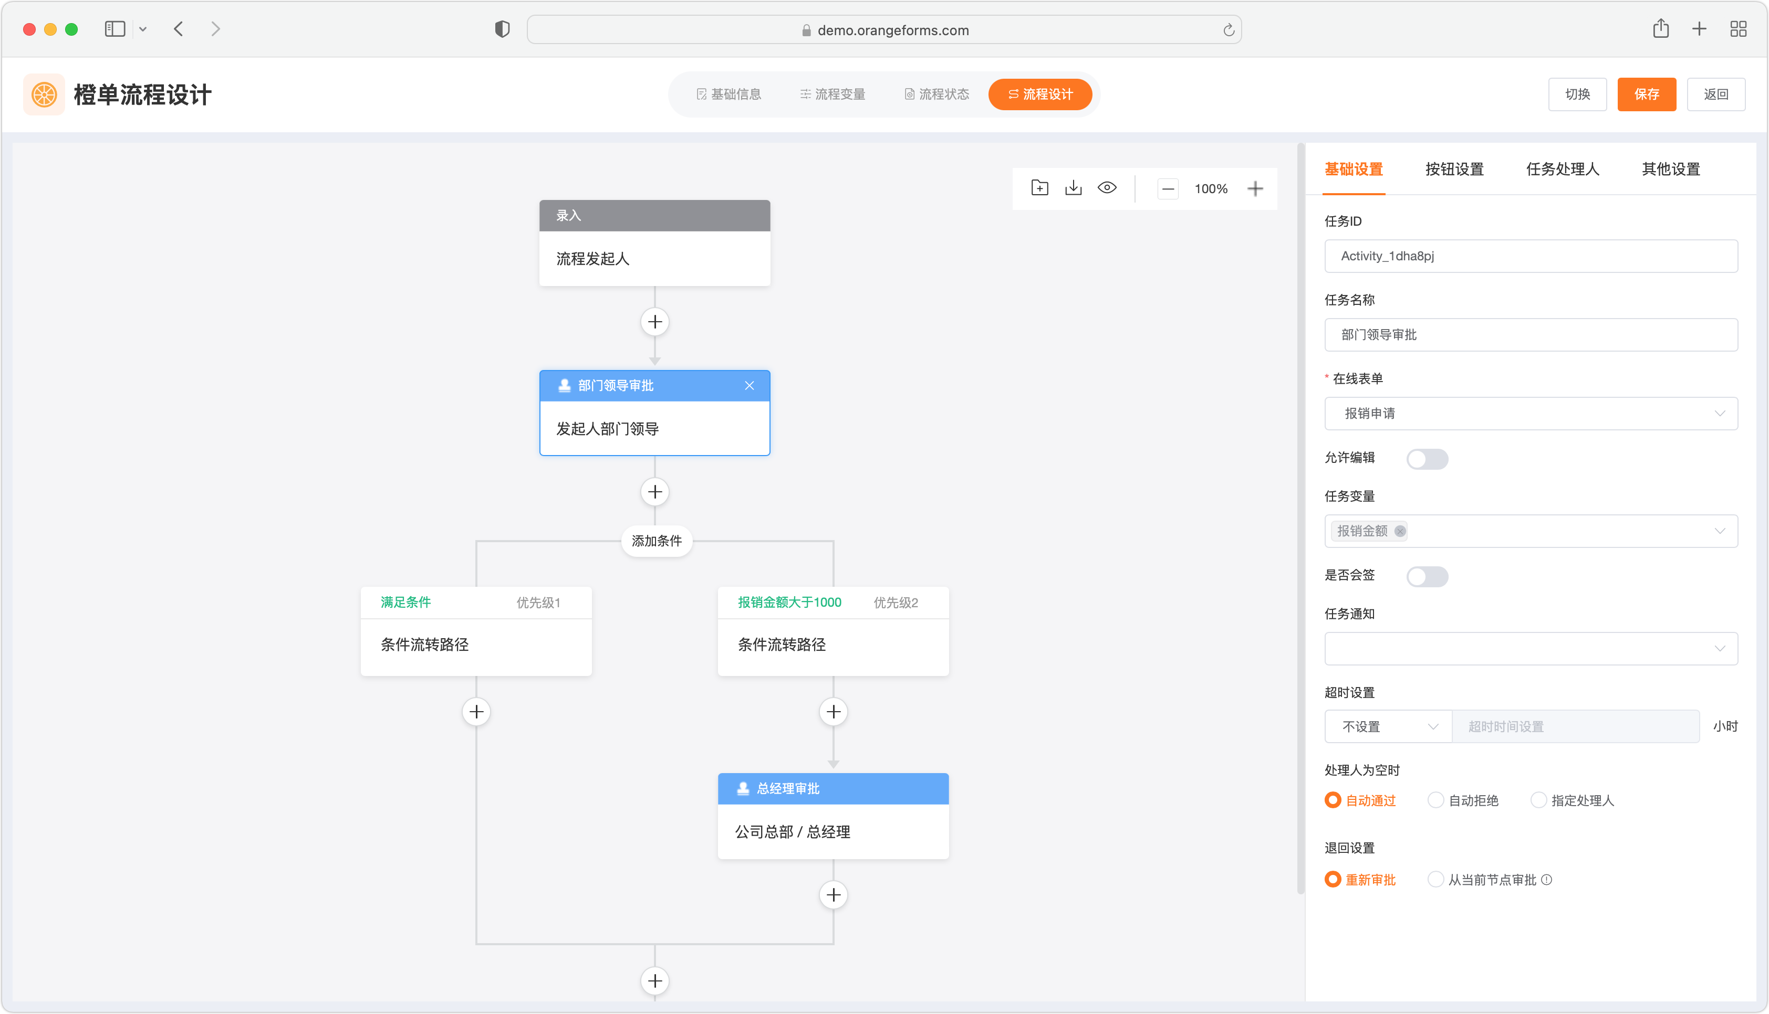Image resolution: width=1769 pixels, height=1014 pixels.
Task: Zoom in with the plus icon
Action: [x=1254, y=189]
